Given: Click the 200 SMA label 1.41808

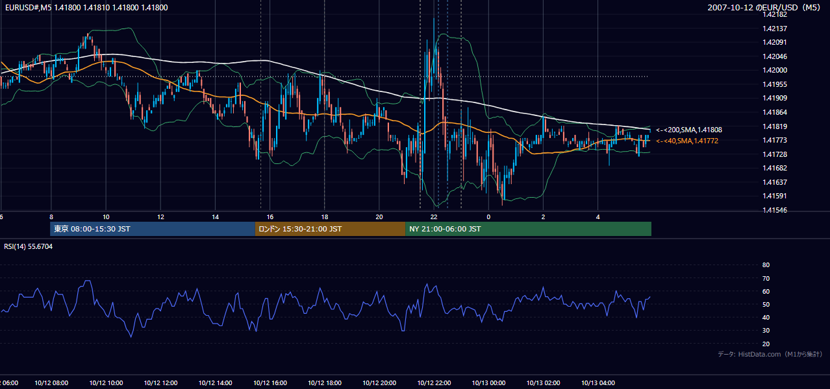Looking at the screenshot, I should pyautogui.click(x=689, y=130).
